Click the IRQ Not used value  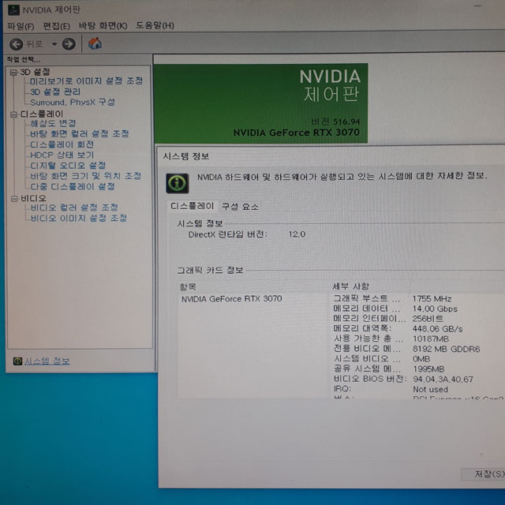pyautogui.click(x=431, y=389)
